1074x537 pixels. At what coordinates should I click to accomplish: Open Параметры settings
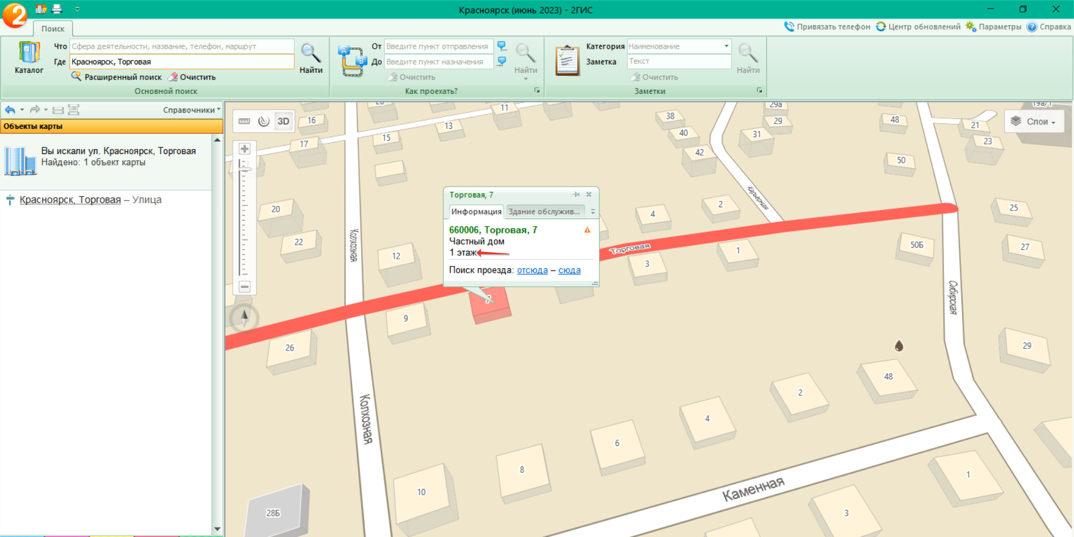click(x=993, y=26)
